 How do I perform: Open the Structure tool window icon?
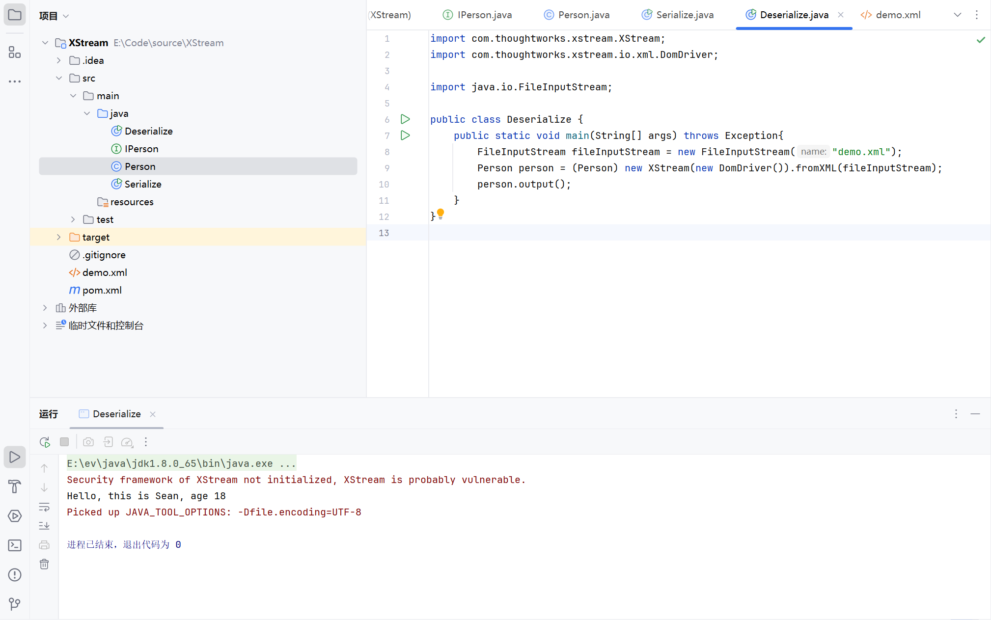tap(15, 52)
